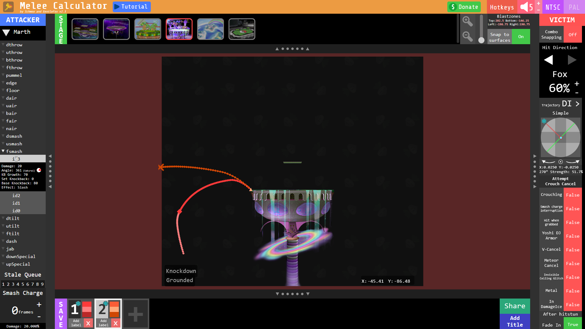
Task: Switch to PAL version
Action: coord(574,7)
